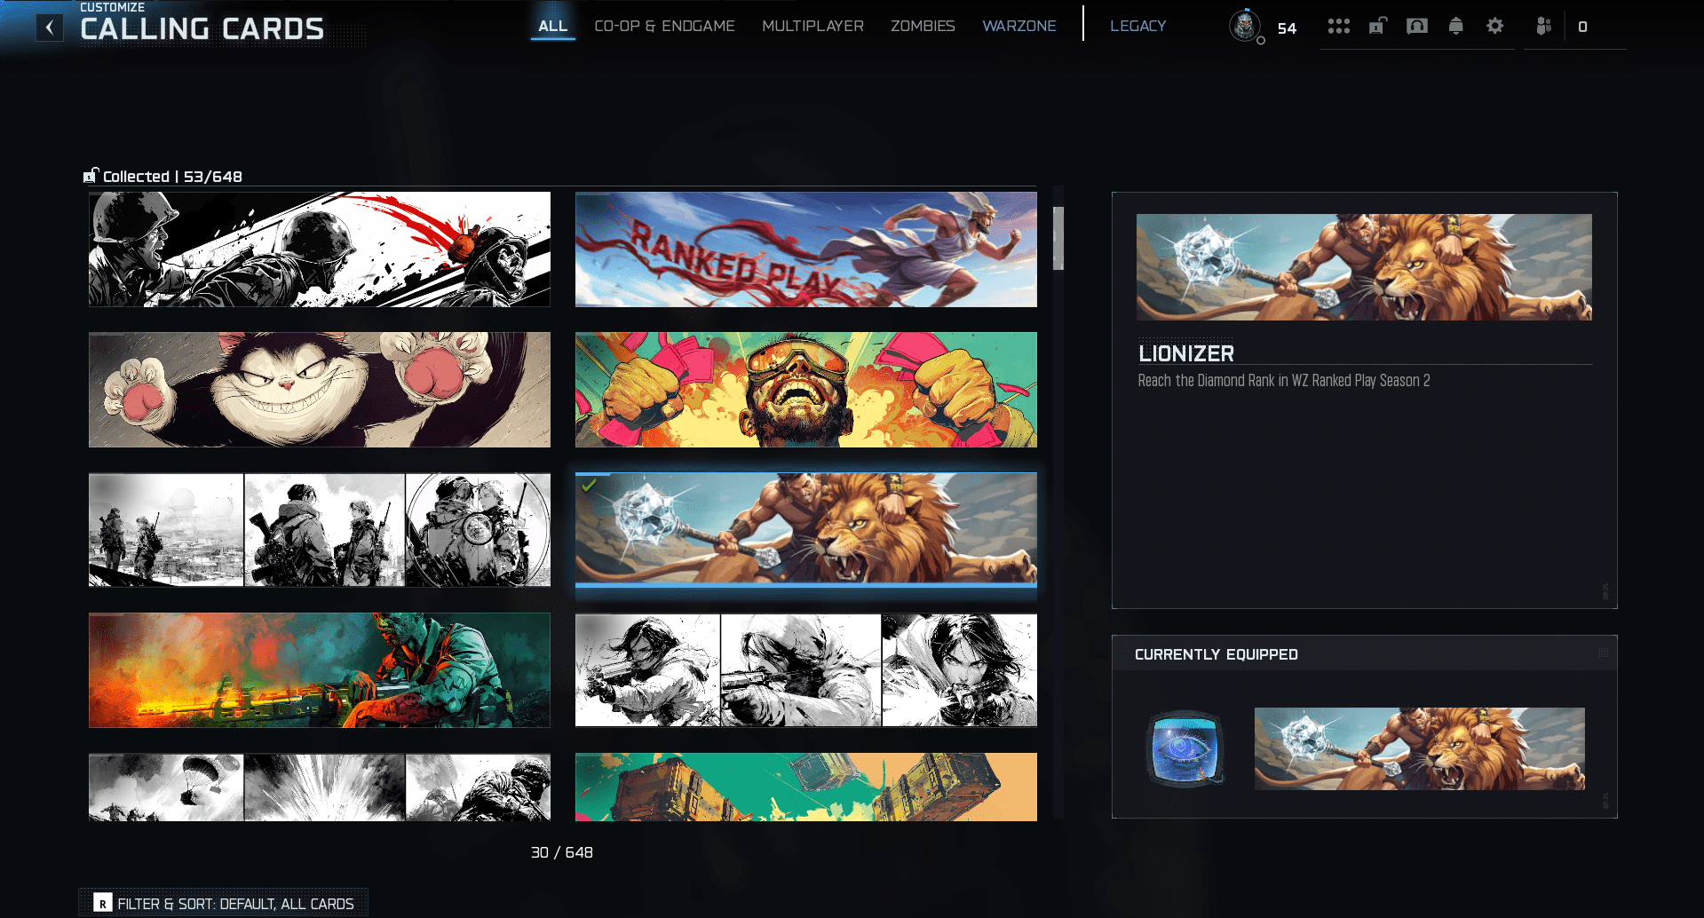Open the six-dot grid menu icon
The image size is (1704, 918).
tap(1338, 27)
